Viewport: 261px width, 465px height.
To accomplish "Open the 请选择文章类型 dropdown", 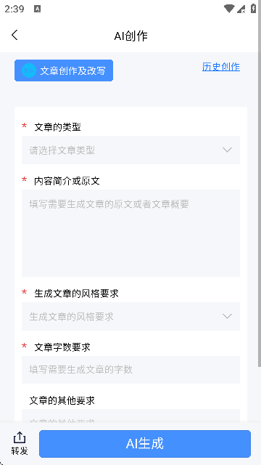I will [x=130, y=150].
